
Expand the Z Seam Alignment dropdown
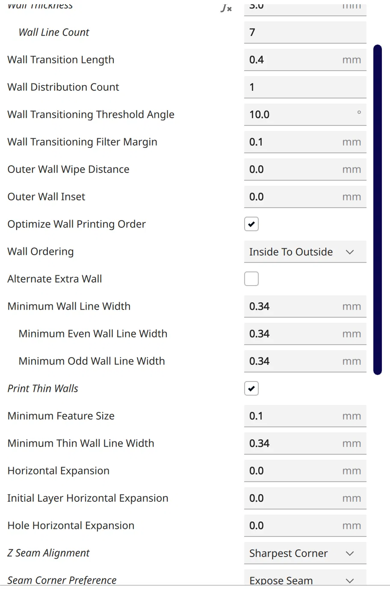tap(305, 553)
